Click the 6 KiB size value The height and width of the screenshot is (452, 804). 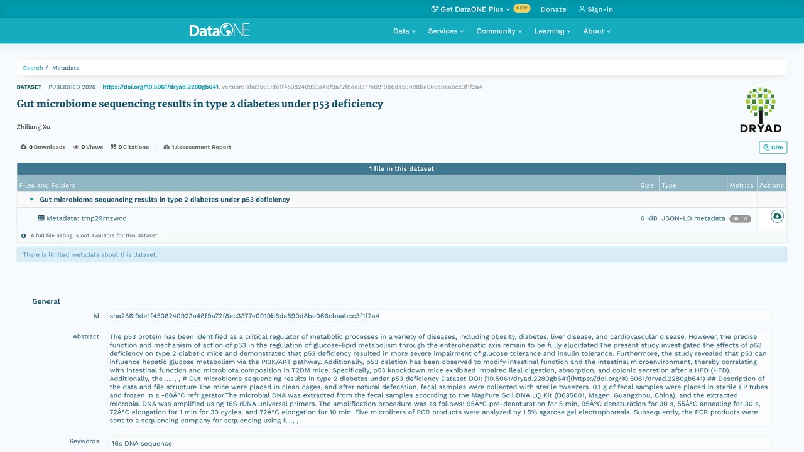(x=649, y=218)
